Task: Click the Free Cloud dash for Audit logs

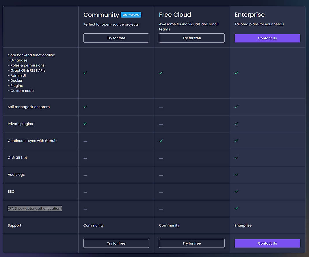Action: pyautogui.click(x=161, y=175)
